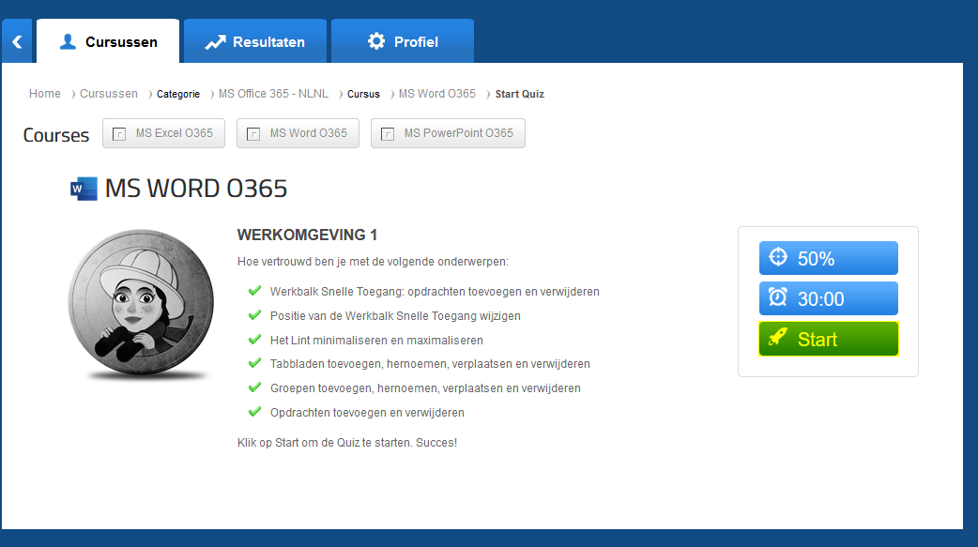Click the alarm clock icon beside 30:00
The height and width of the screenshot is (547, 978).
point(778,296)
